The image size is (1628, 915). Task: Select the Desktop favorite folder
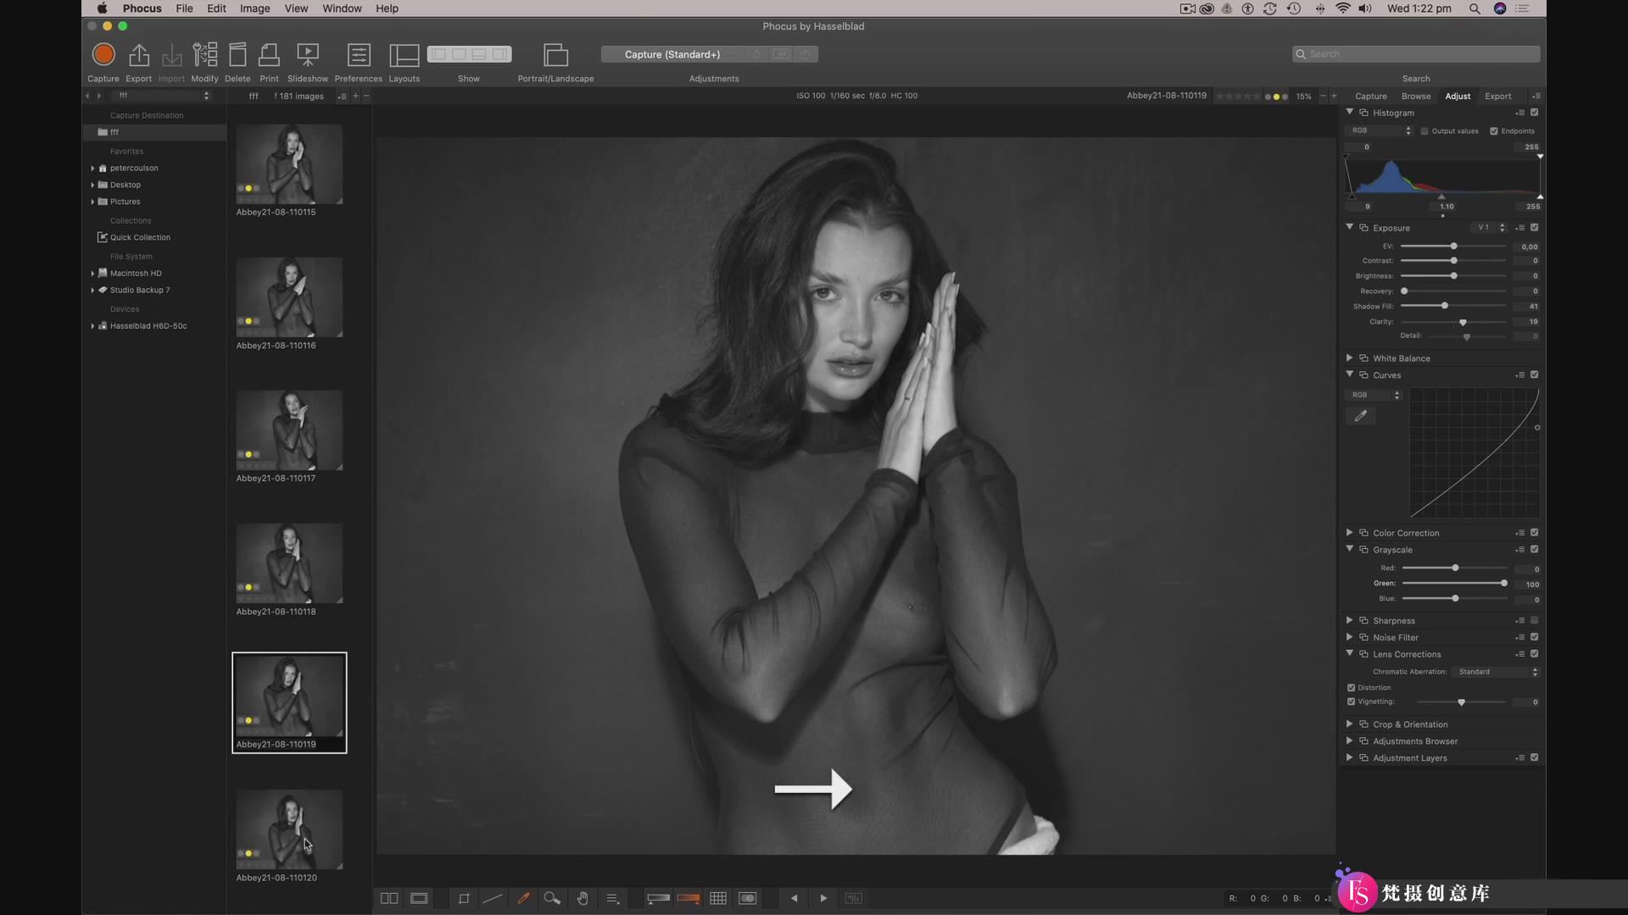pyautogui.click(x=125, y=185)
